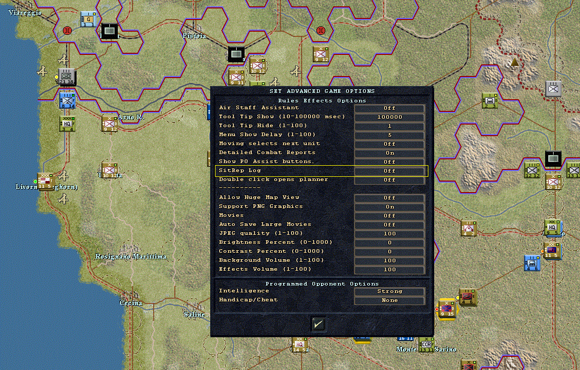Select the blue 4-6 armored unit
Screen dimensions: 580x370
pos(532,263)
